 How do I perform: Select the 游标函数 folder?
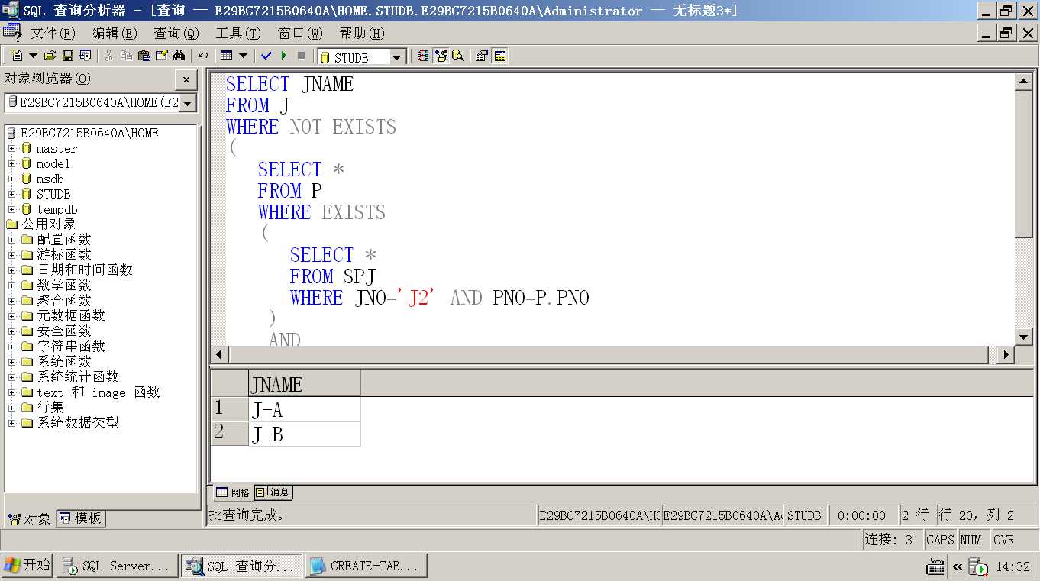(64, 255)
